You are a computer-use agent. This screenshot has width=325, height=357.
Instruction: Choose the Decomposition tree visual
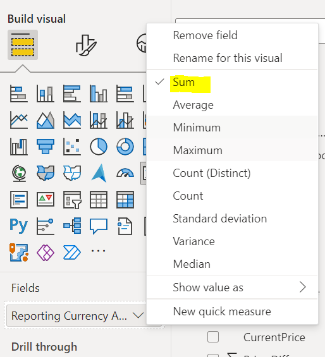[72, 226]
